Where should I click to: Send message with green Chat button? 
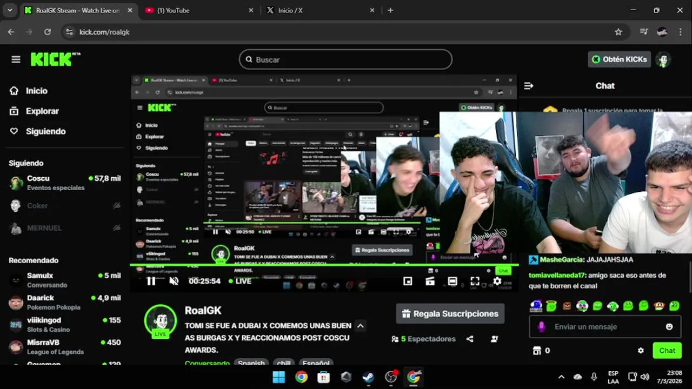coord(667,350)
